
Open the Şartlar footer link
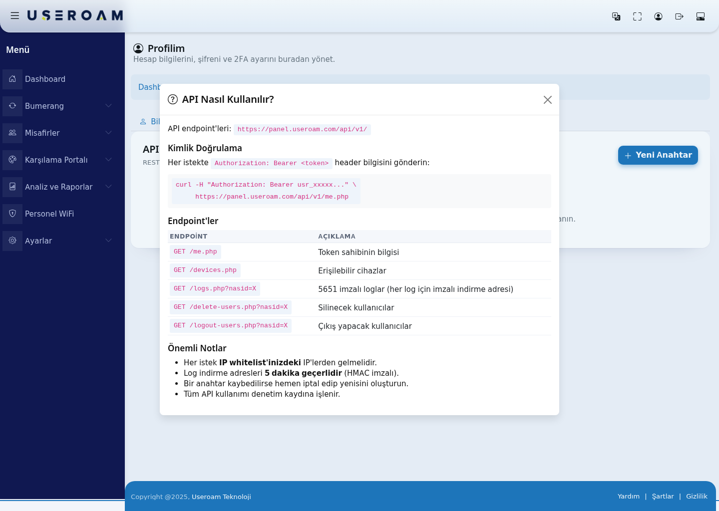[663, 497]
